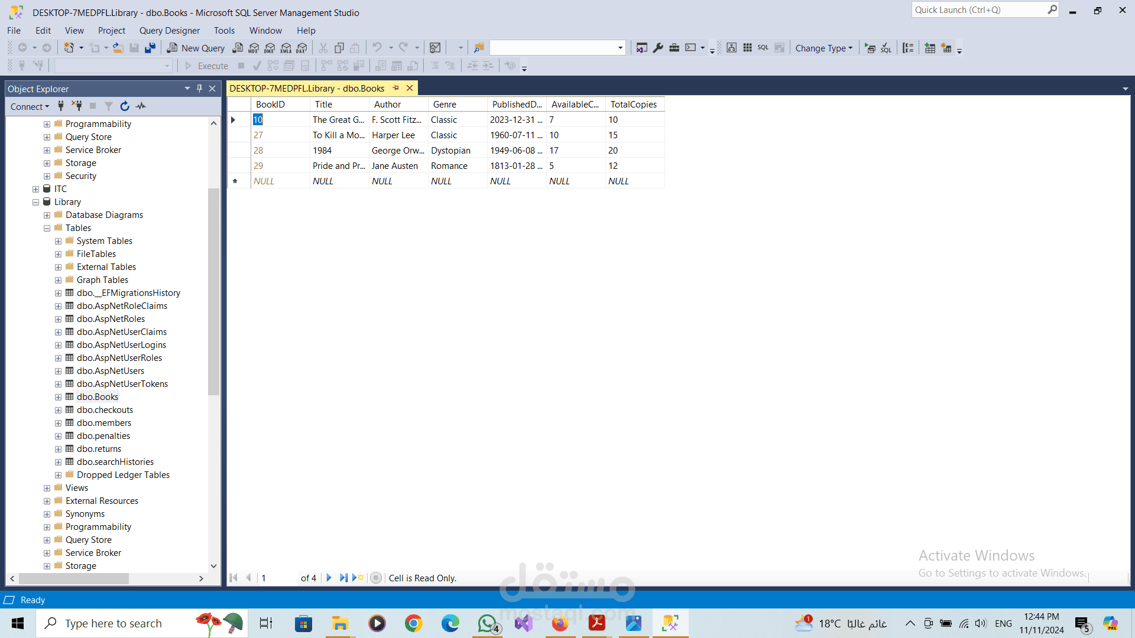Viewport: 1135px width, 638px height.
Task: Open Google Chrome from the taskbar
Action: (x=414, y=623)
